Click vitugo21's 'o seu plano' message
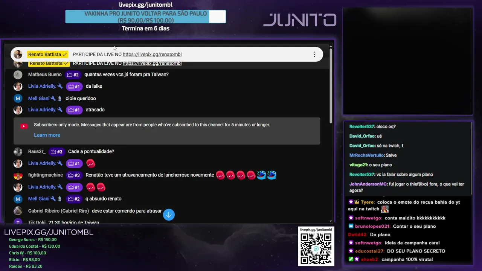482x271 pixels. click(x=381, y=165)
